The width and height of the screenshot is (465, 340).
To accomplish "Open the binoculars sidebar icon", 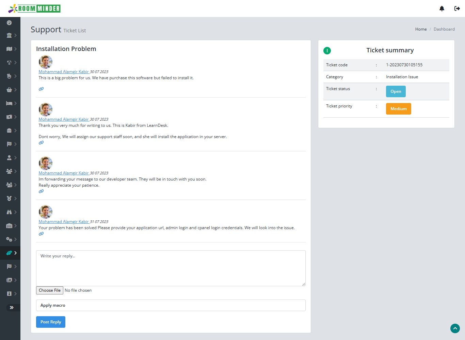I will (9, 212).
